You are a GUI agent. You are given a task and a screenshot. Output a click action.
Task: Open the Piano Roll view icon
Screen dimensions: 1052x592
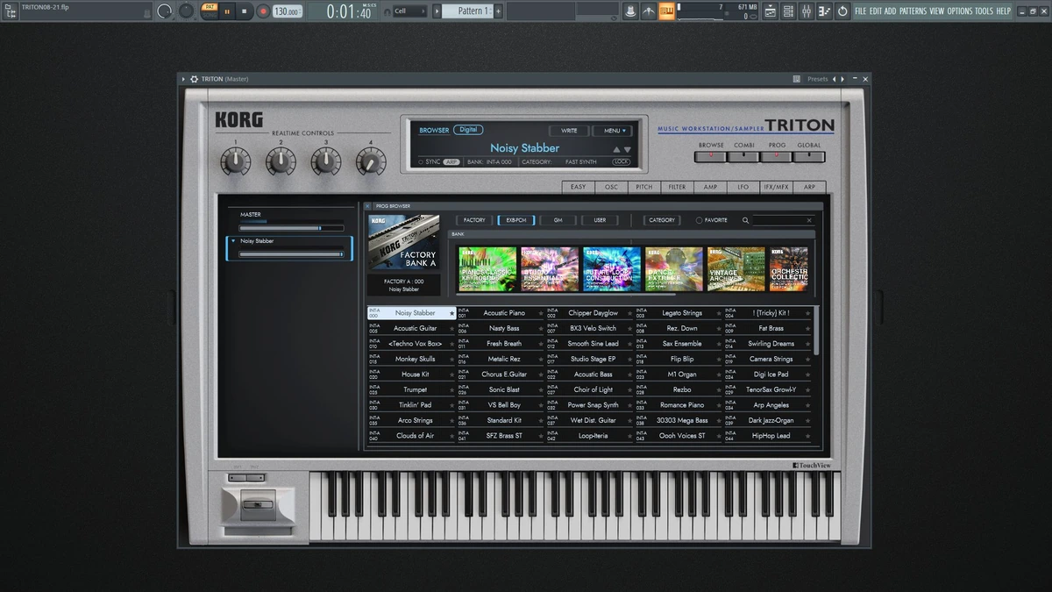pos(824,11)
